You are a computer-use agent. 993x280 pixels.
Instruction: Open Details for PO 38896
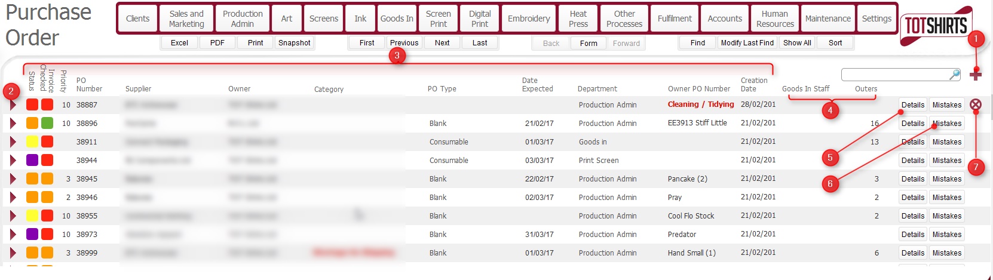pos(912,124)
